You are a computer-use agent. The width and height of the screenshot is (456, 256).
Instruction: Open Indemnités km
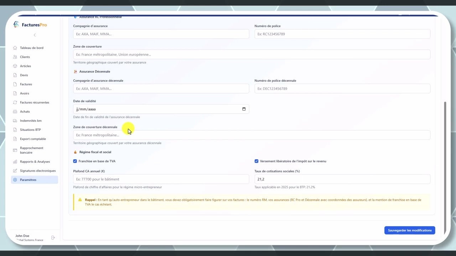coord(34,121)
